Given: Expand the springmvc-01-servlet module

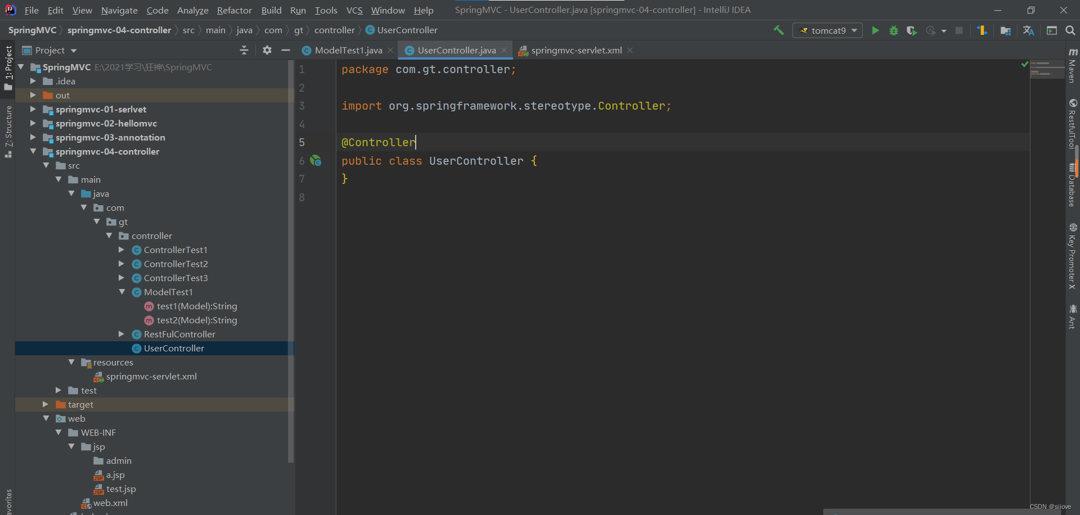Looking at the screenshot, I should pos(33,109).
